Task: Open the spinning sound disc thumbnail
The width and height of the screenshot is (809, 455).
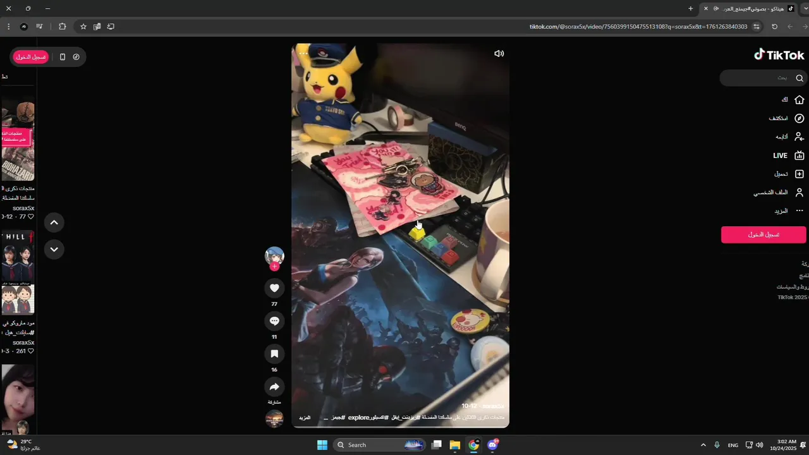Action: tap(274, 418)
